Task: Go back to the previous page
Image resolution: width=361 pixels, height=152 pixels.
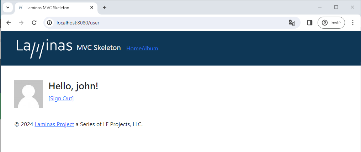Action: (9, 23)
